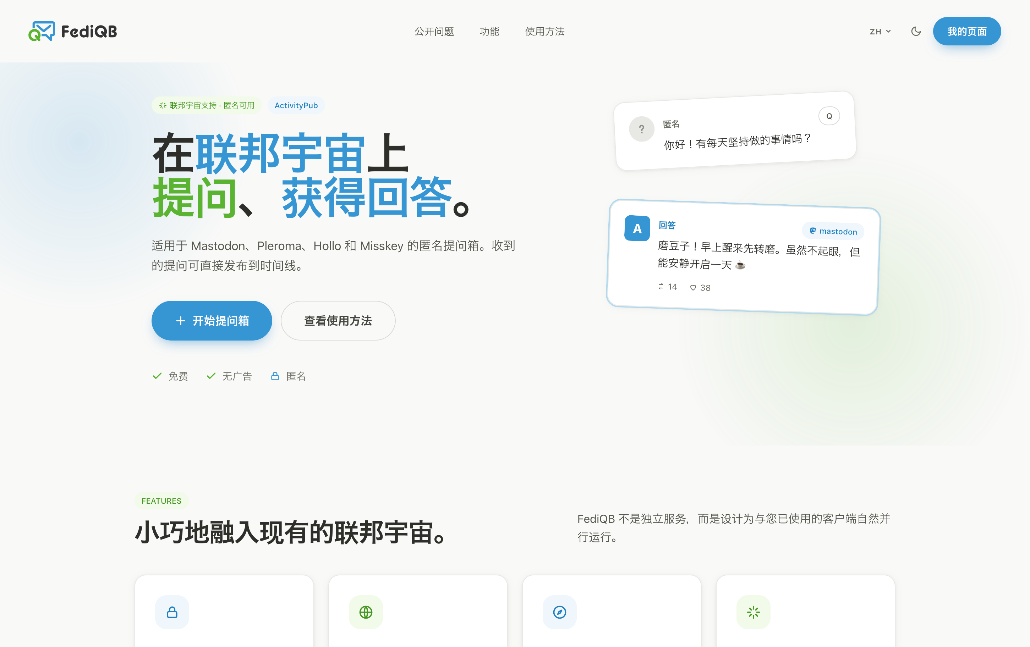Click the checkmark icon beside 免费
This screenshot has width=1030, height=647.
[x=157, y=376]
